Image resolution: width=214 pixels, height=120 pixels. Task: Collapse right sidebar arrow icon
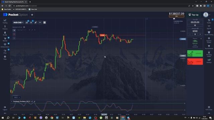tap(209, 113)
